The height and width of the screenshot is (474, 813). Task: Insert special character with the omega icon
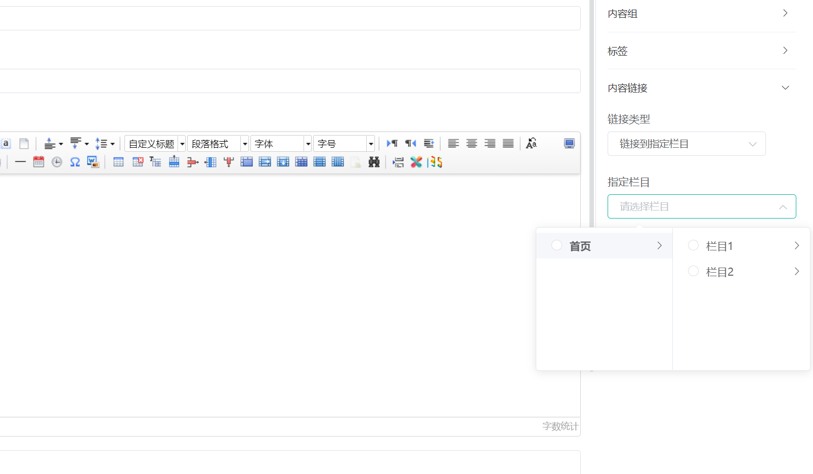click(75, 162)
